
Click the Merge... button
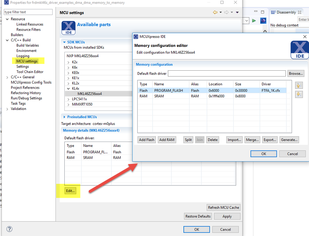(x=252, y=140)
